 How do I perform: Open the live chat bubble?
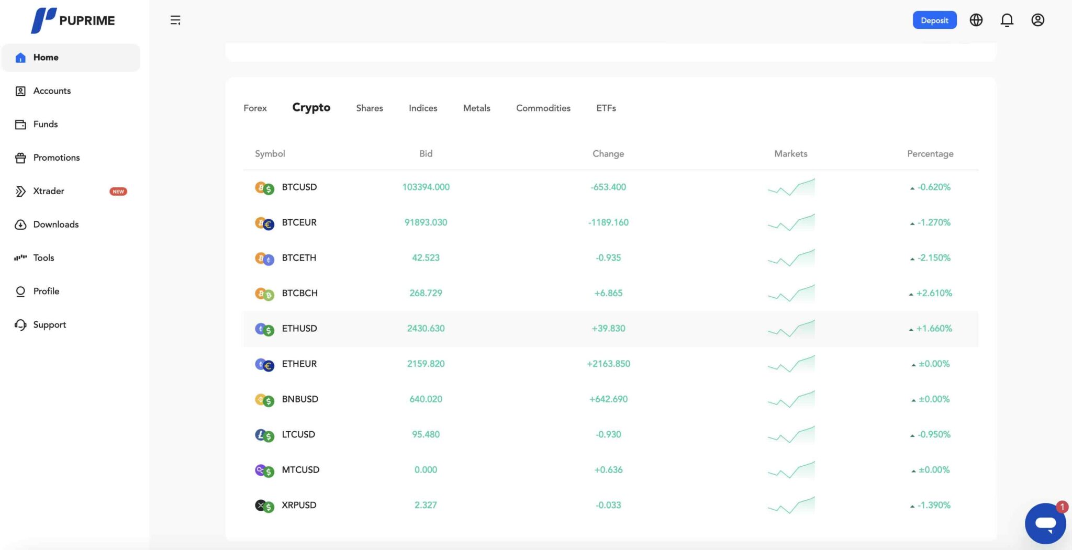tap(1045, 523)
